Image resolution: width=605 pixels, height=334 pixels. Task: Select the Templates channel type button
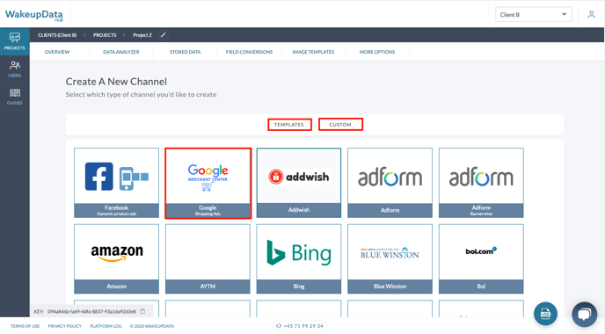coord(289,125)
